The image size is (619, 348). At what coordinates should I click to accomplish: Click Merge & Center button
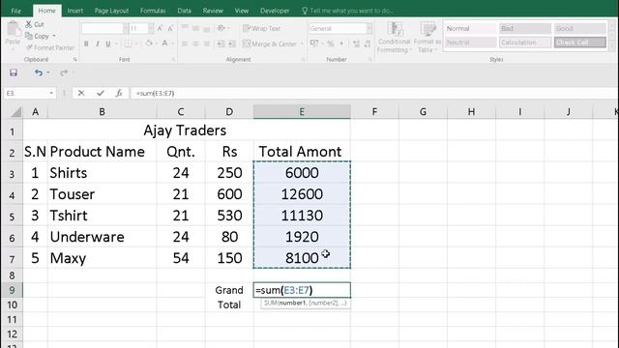(270, 43)
